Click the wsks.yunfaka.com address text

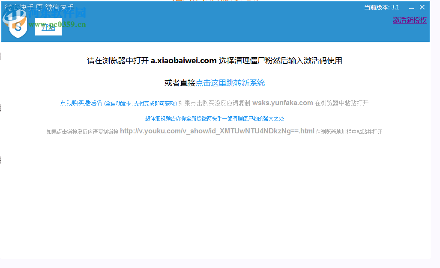tap(283, 103)
